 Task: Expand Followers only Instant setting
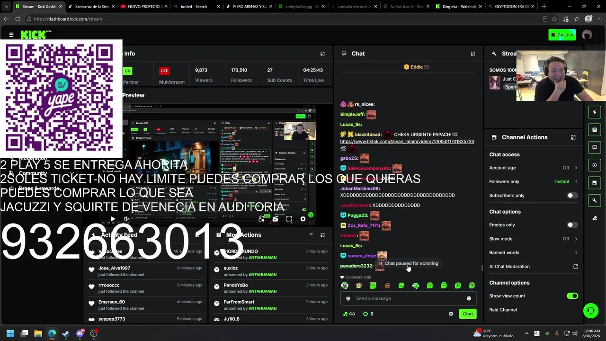(x=534, y=181)
